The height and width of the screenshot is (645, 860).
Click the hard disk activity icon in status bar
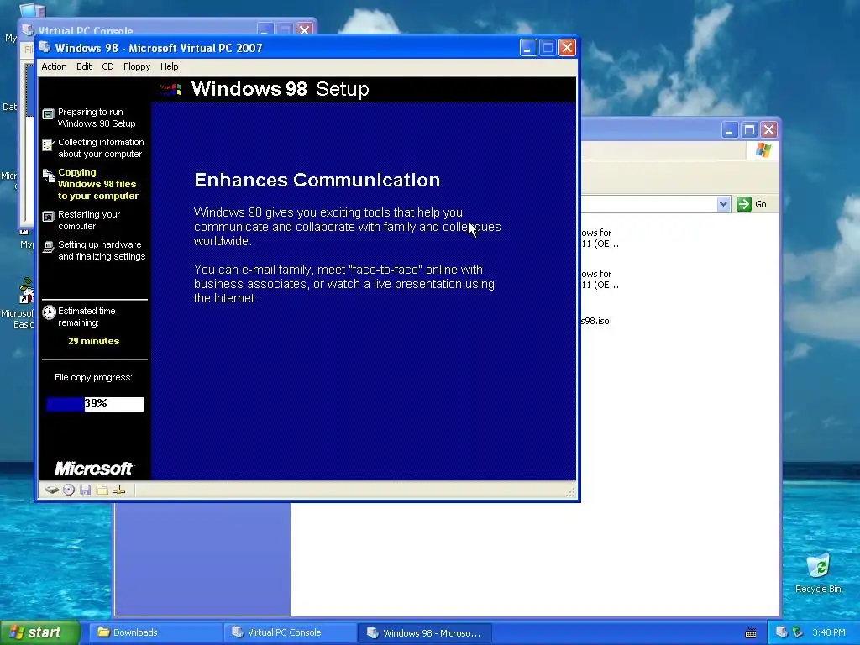tap(52, 490)
